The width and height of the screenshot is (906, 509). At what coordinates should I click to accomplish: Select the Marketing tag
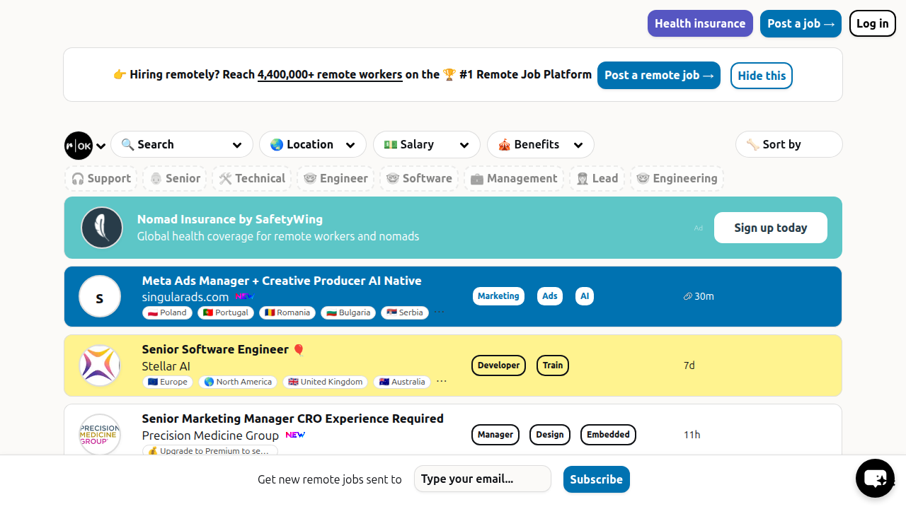[x=498, y=296]
